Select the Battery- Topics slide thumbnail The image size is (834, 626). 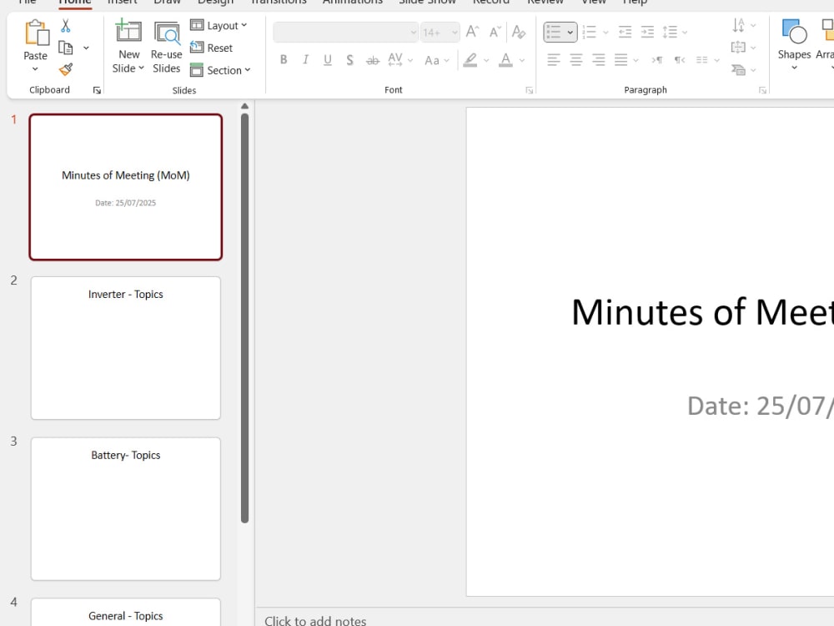click(x=126, y=509)
